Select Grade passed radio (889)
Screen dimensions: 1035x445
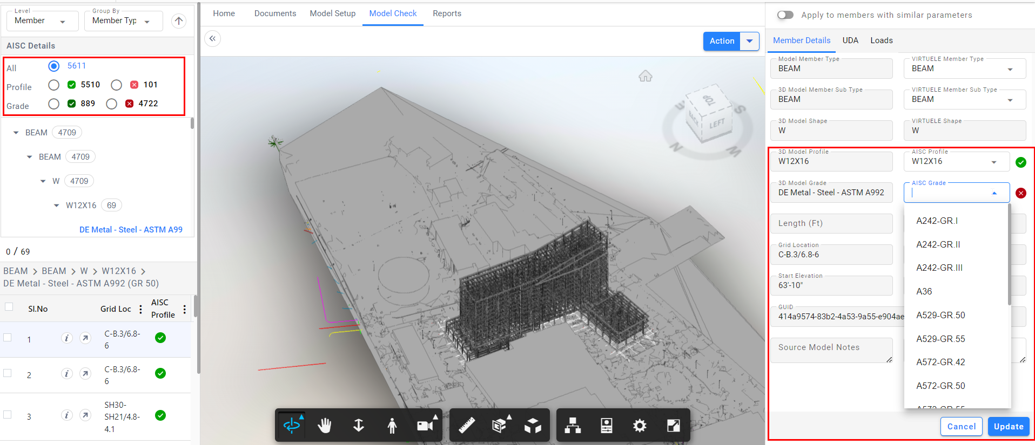click(x=53, y=104)
